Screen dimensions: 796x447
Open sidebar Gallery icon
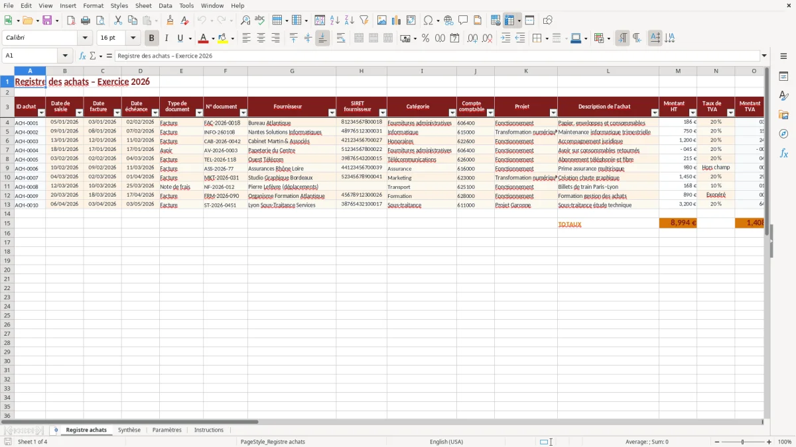[x=783, y=115]
